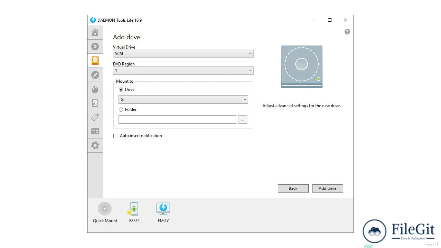Screen dimensions: 441x248
Task: Open the contacts card icon in sidebar
Action: tap(95, 131)
